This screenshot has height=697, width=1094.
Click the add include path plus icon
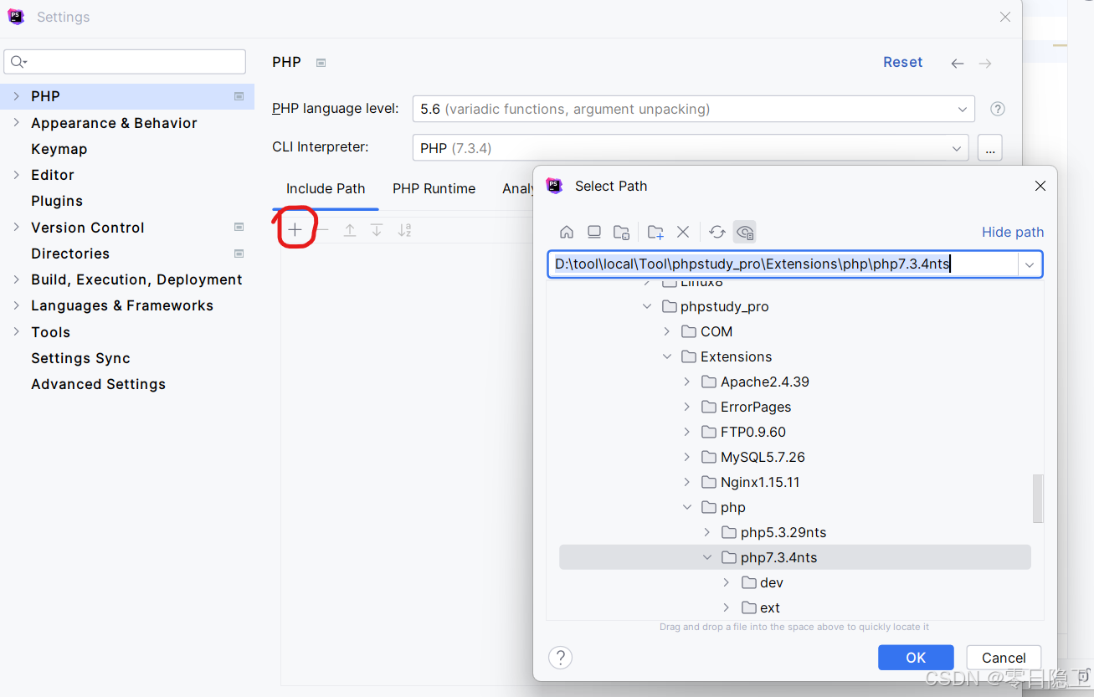point(295,229)
